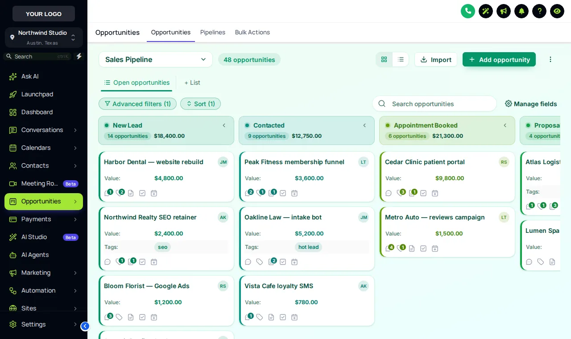Select the Open opportunities list tab
The height and width of the screenshot is (339, 571).
(x=137, y=83)
